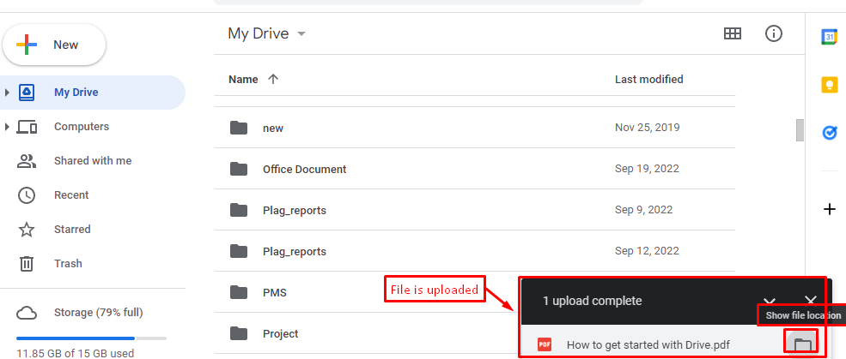Open the My Drive location dropdown
The image size is (846, 359).
(267, 33)
